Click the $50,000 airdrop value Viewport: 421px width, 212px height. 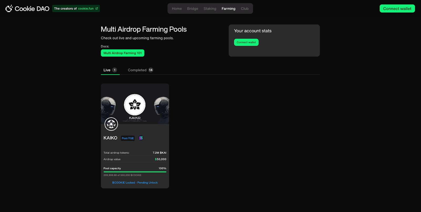[x=161, y=159]
